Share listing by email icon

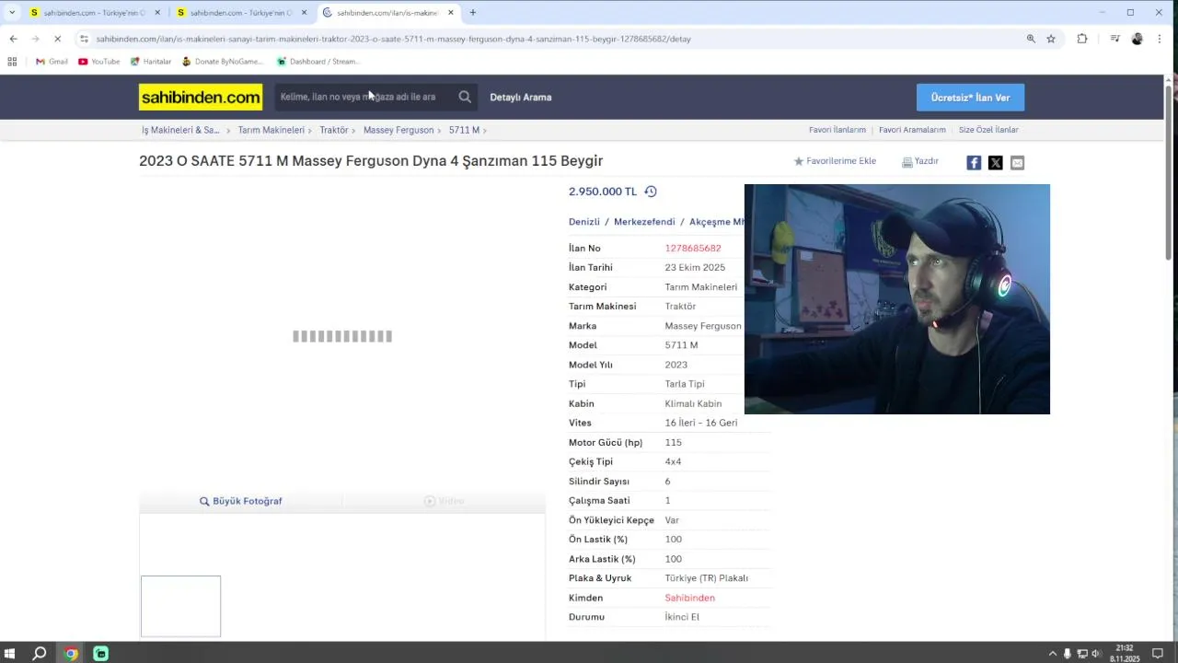[x=1017, y=163]
